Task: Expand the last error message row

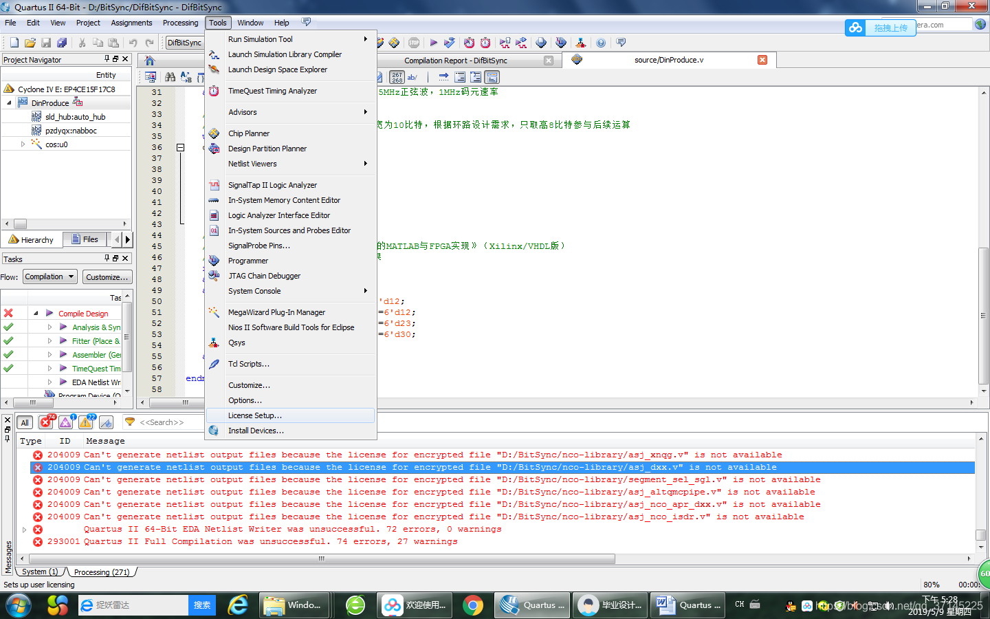Action: pyautogui.click(x=25, y=530)
